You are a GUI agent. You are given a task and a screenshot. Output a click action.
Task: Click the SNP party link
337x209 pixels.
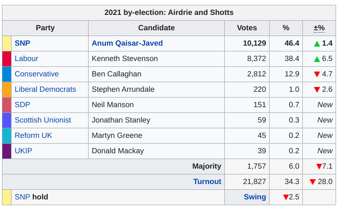[x=23, y=43]
